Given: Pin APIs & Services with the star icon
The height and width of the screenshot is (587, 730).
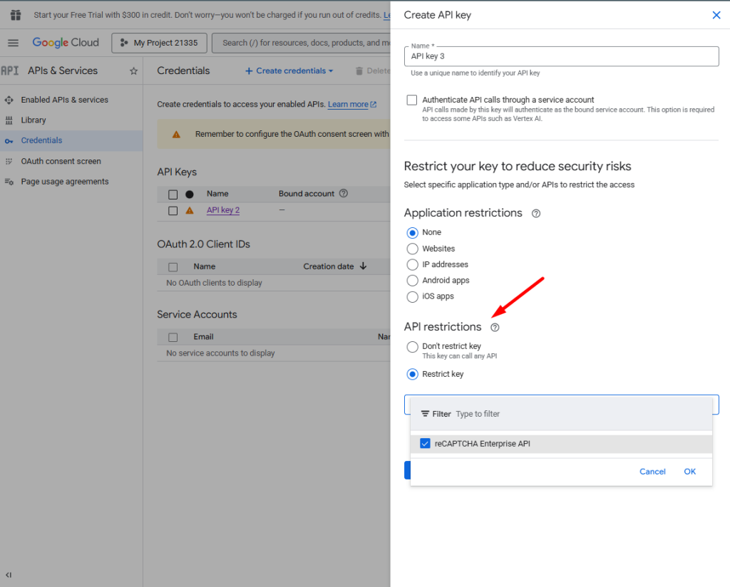Looking at the screenshot, I should 133,71.
